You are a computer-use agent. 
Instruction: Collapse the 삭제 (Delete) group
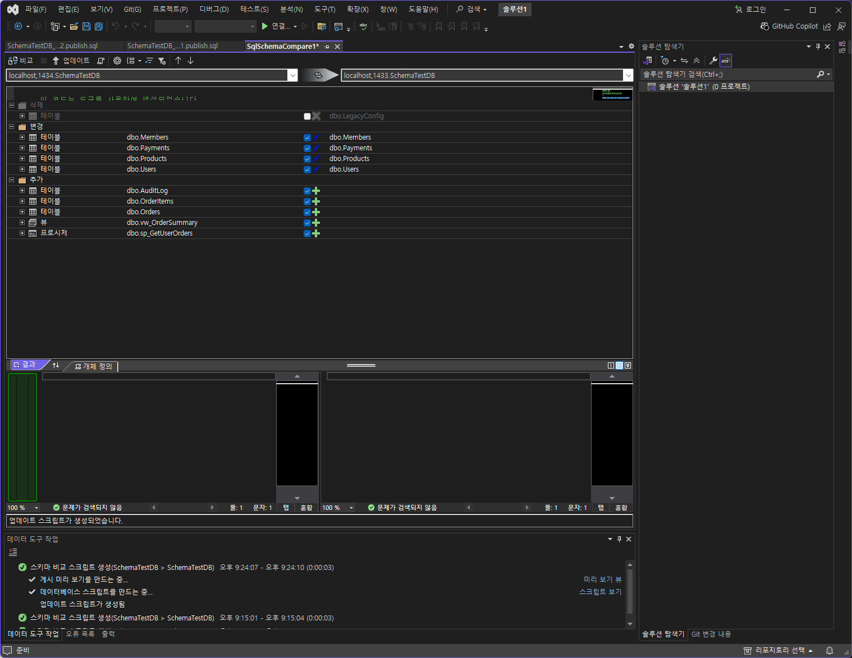11,105
